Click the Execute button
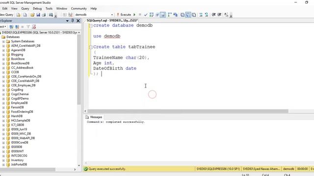 pos(124,15)
